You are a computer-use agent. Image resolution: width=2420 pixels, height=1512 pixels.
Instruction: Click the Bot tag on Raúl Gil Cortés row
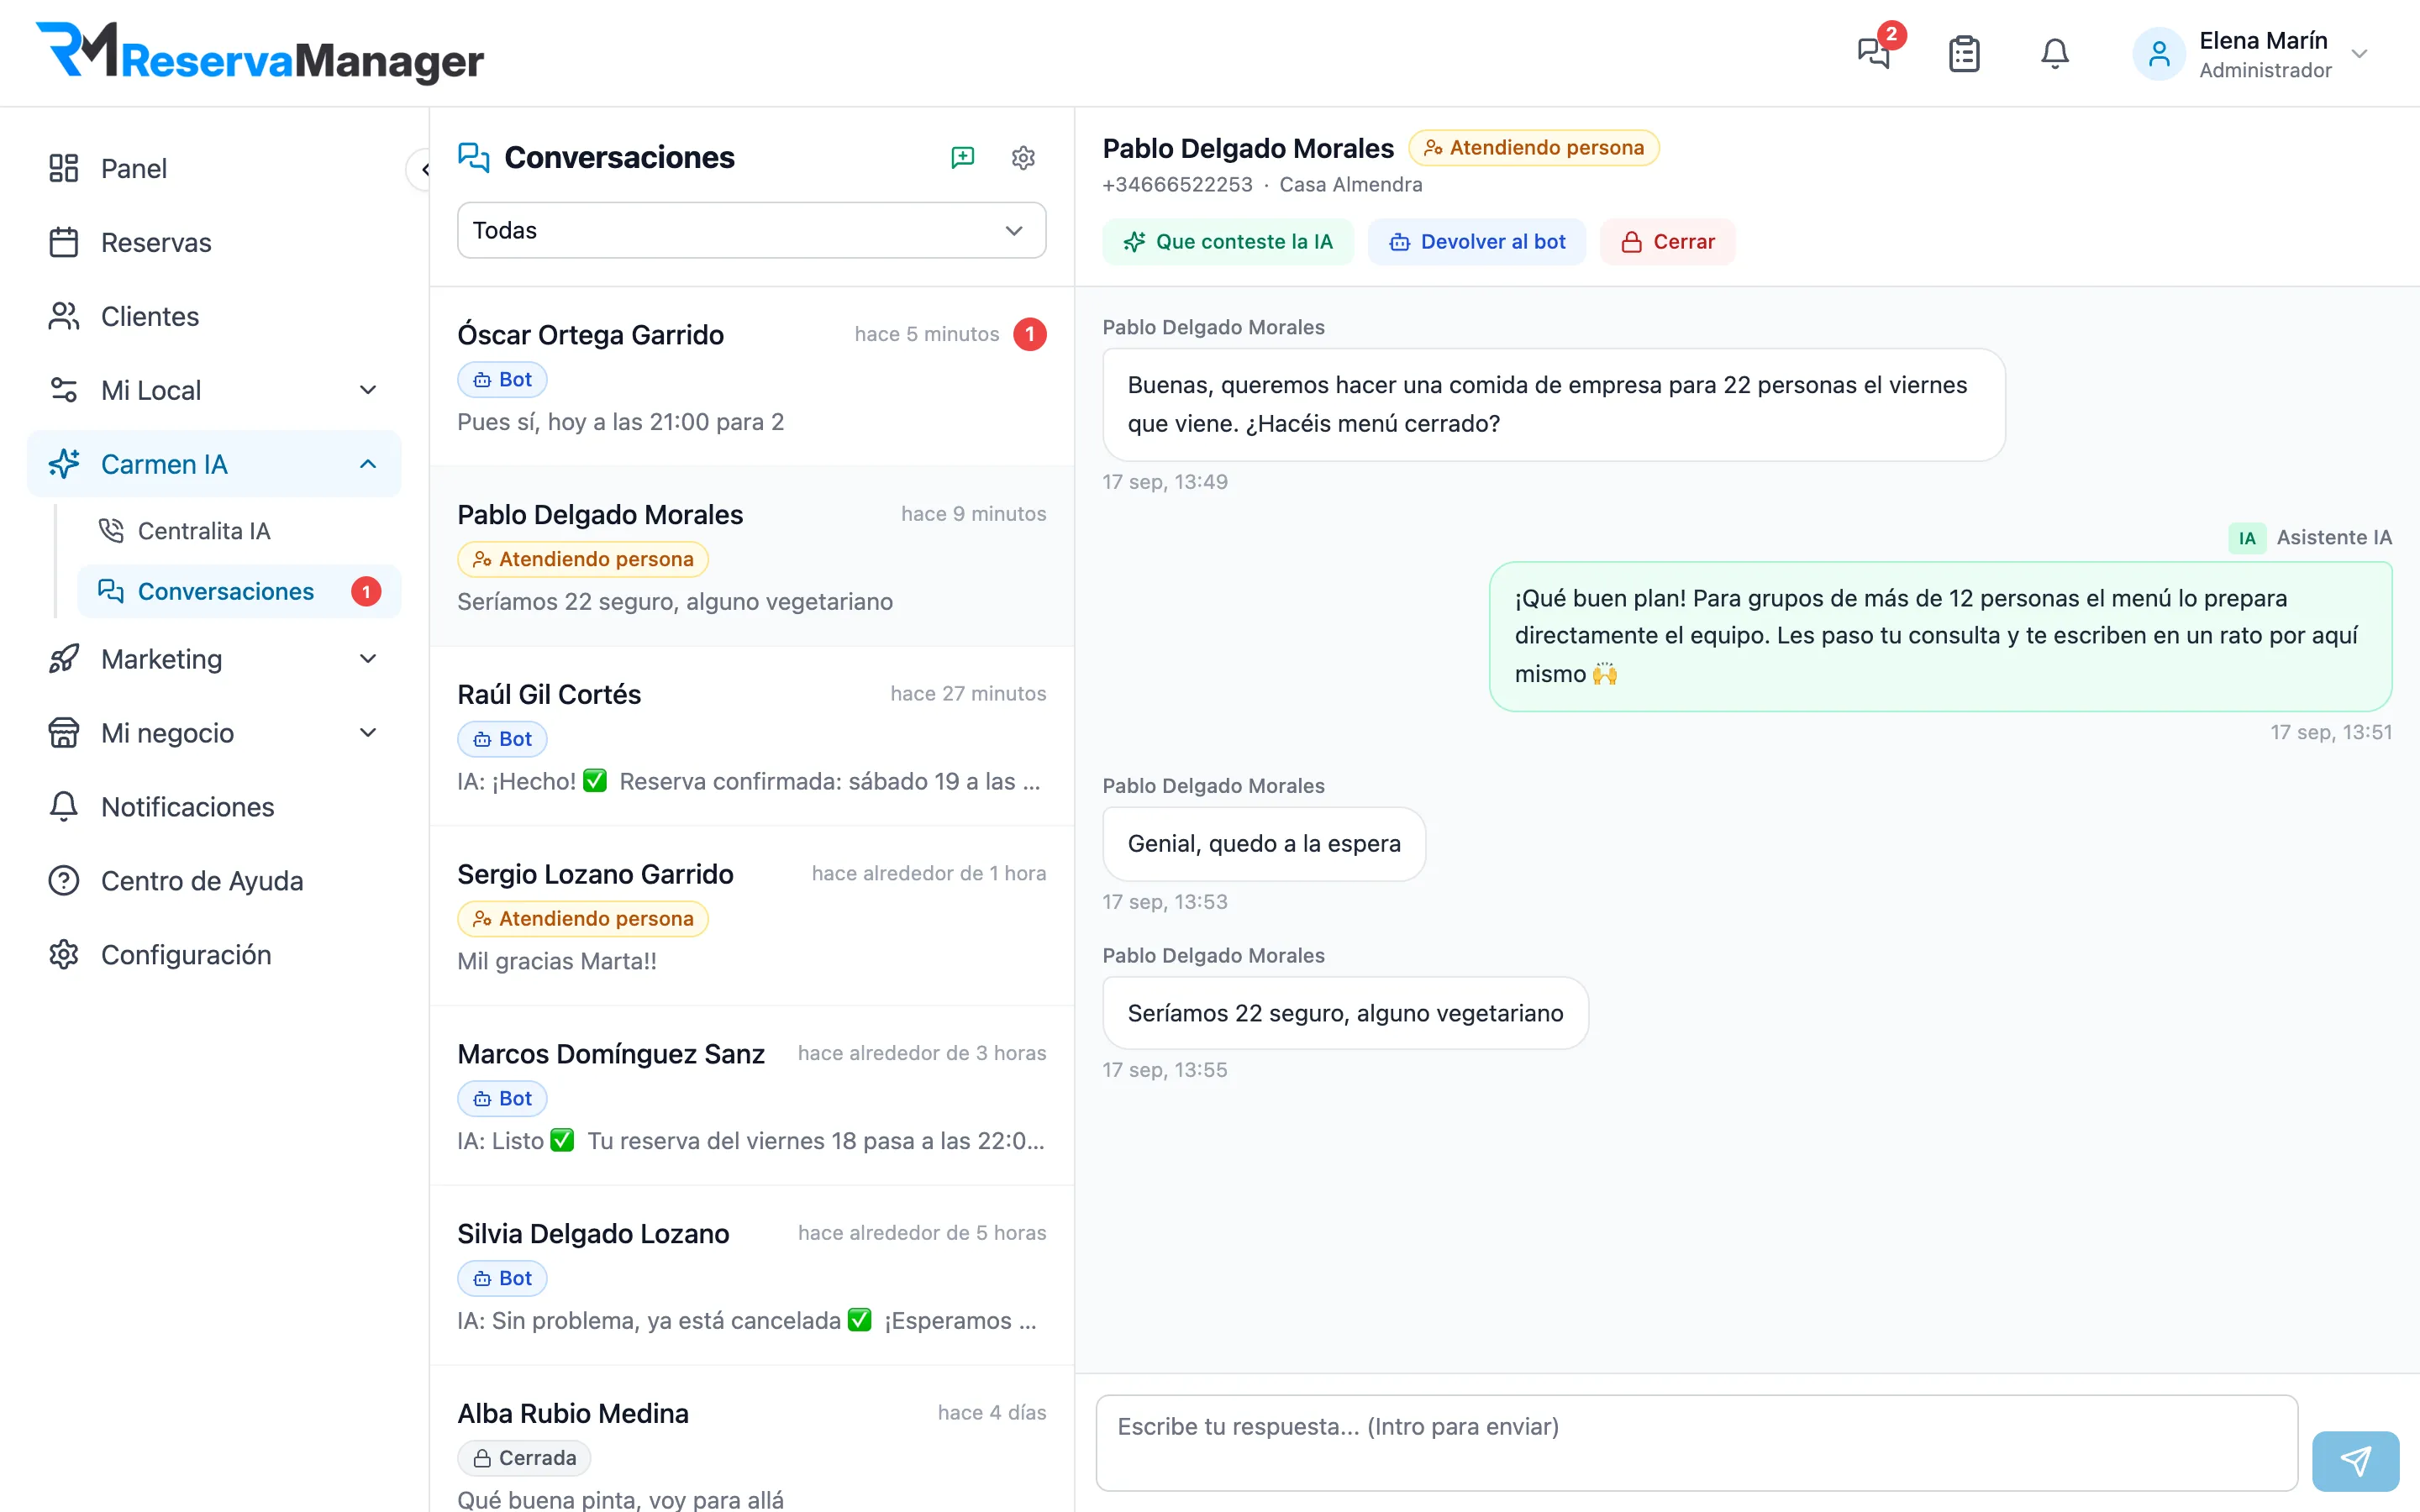pyautogui.click(x=503, y=739)
